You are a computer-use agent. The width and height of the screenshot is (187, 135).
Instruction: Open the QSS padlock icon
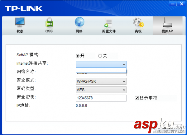point(49,22)
